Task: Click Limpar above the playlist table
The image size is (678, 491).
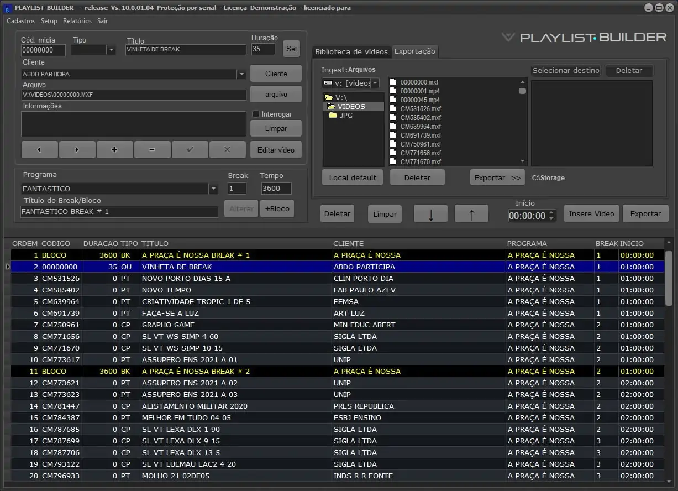Action: (x=385, y=213)
